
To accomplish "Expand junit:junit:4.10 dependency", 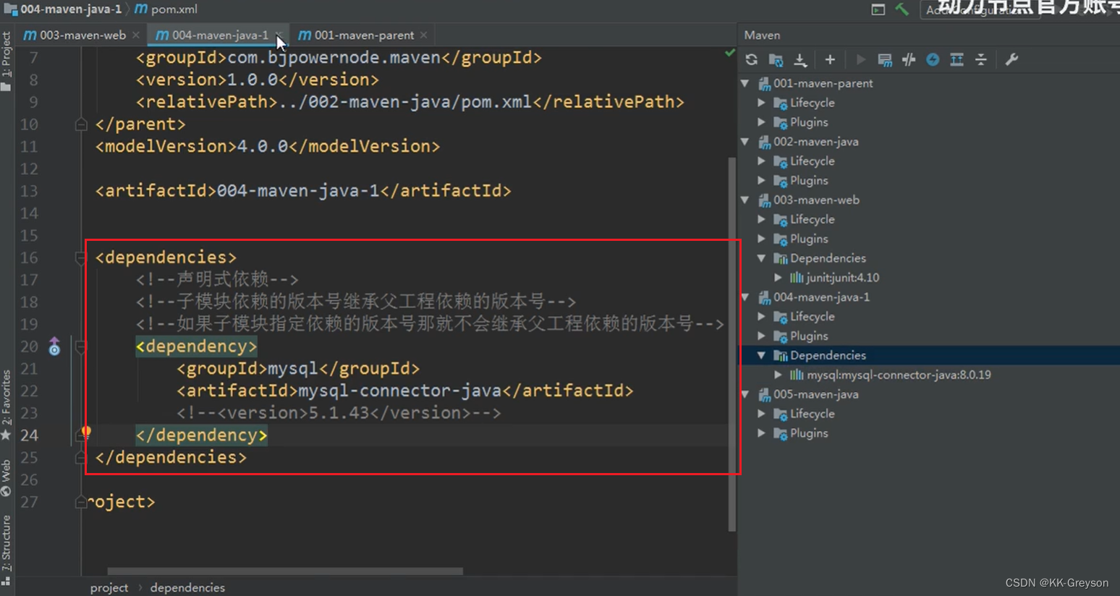I will click(x=778, y=278).
